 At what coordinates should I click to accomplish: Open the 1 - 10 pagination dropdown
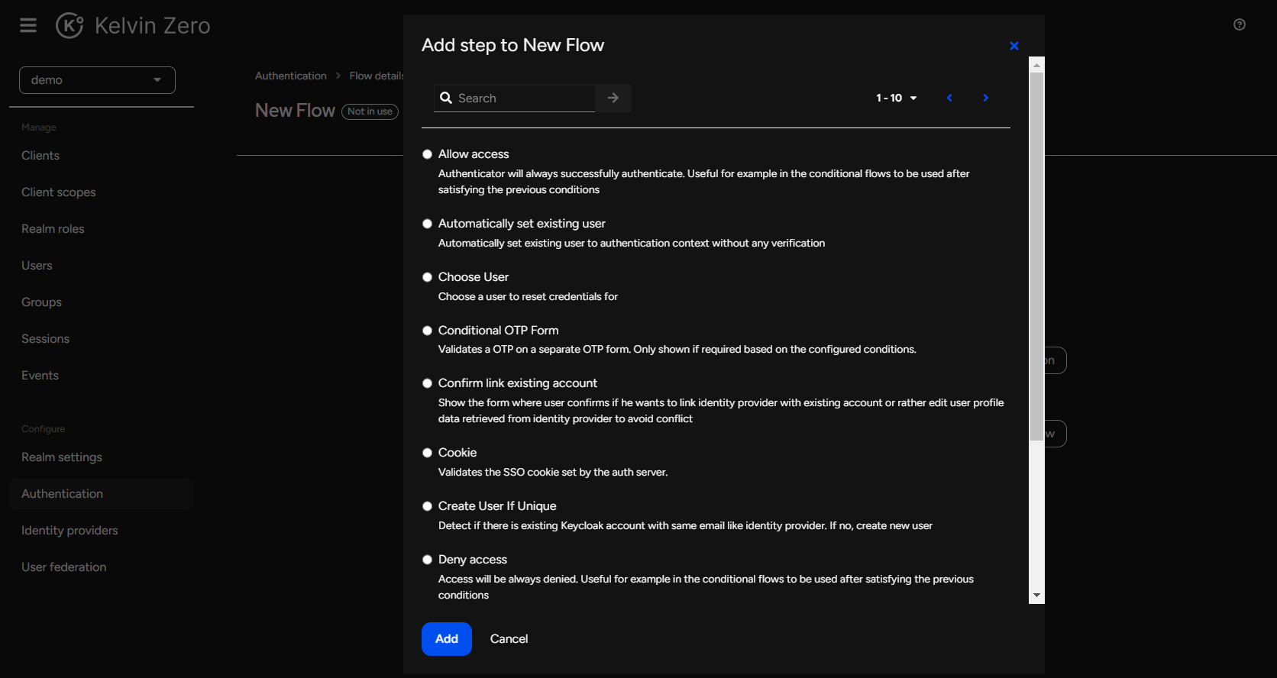pyautogui.click(x=897, y=98)
